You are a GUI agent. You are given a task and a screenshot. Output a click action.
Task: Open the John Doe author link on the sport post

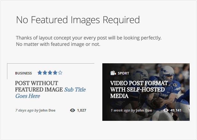pyautogui.click(x=144, y=110)
